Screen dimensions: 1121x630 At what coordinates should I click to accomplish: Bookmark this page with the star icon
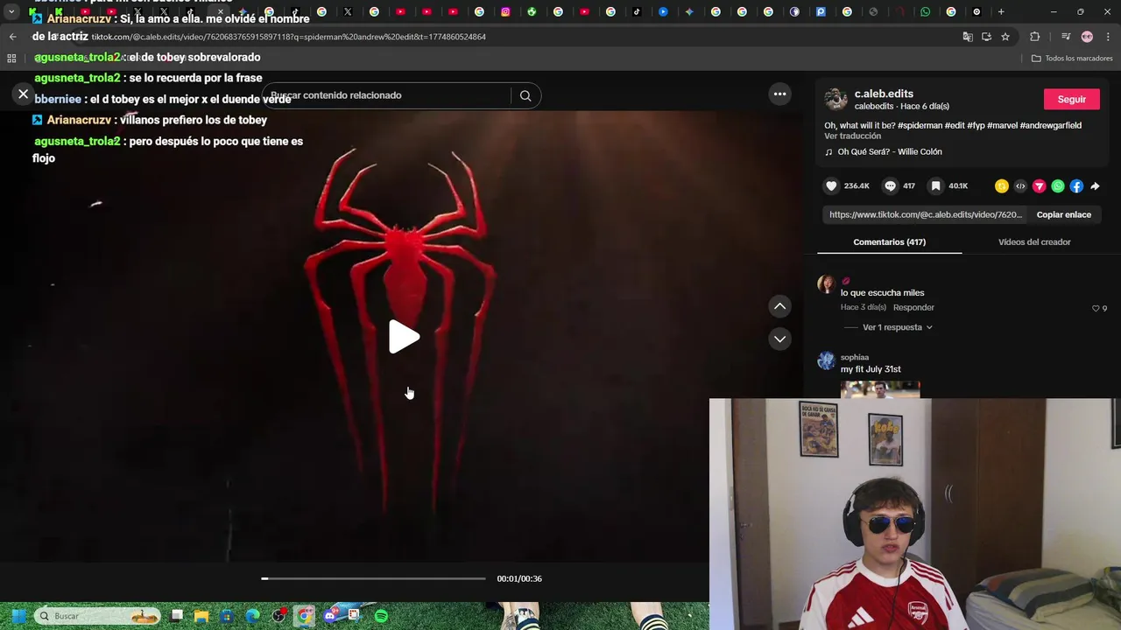tap(1005, 37)
